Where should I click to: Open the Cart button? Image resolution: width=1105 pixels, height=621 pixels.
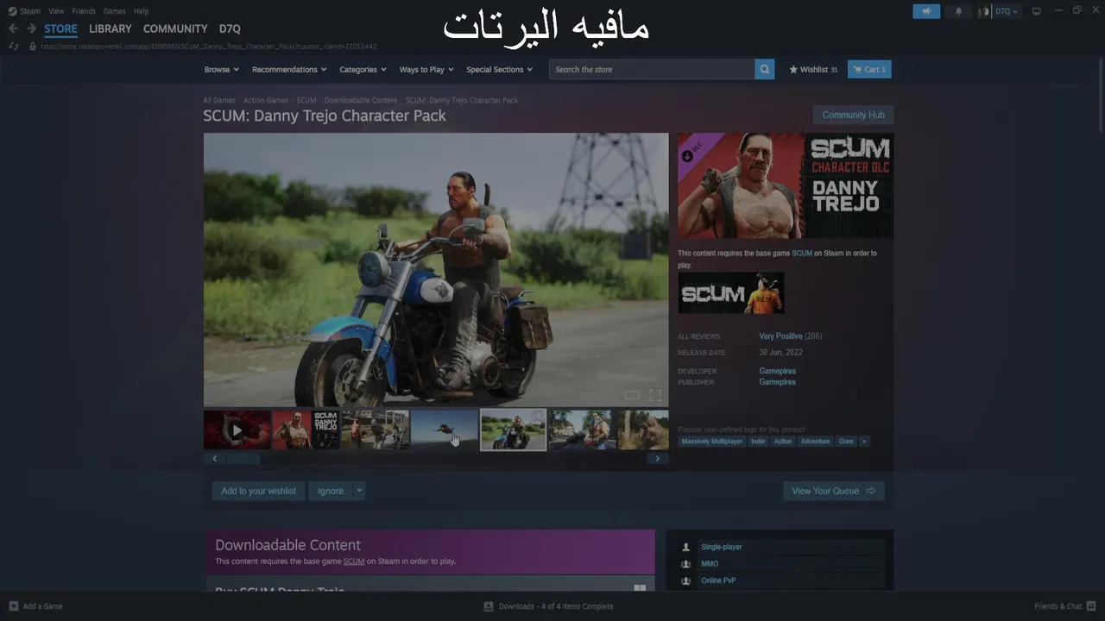pyautogui.click(x=869, y=70)
